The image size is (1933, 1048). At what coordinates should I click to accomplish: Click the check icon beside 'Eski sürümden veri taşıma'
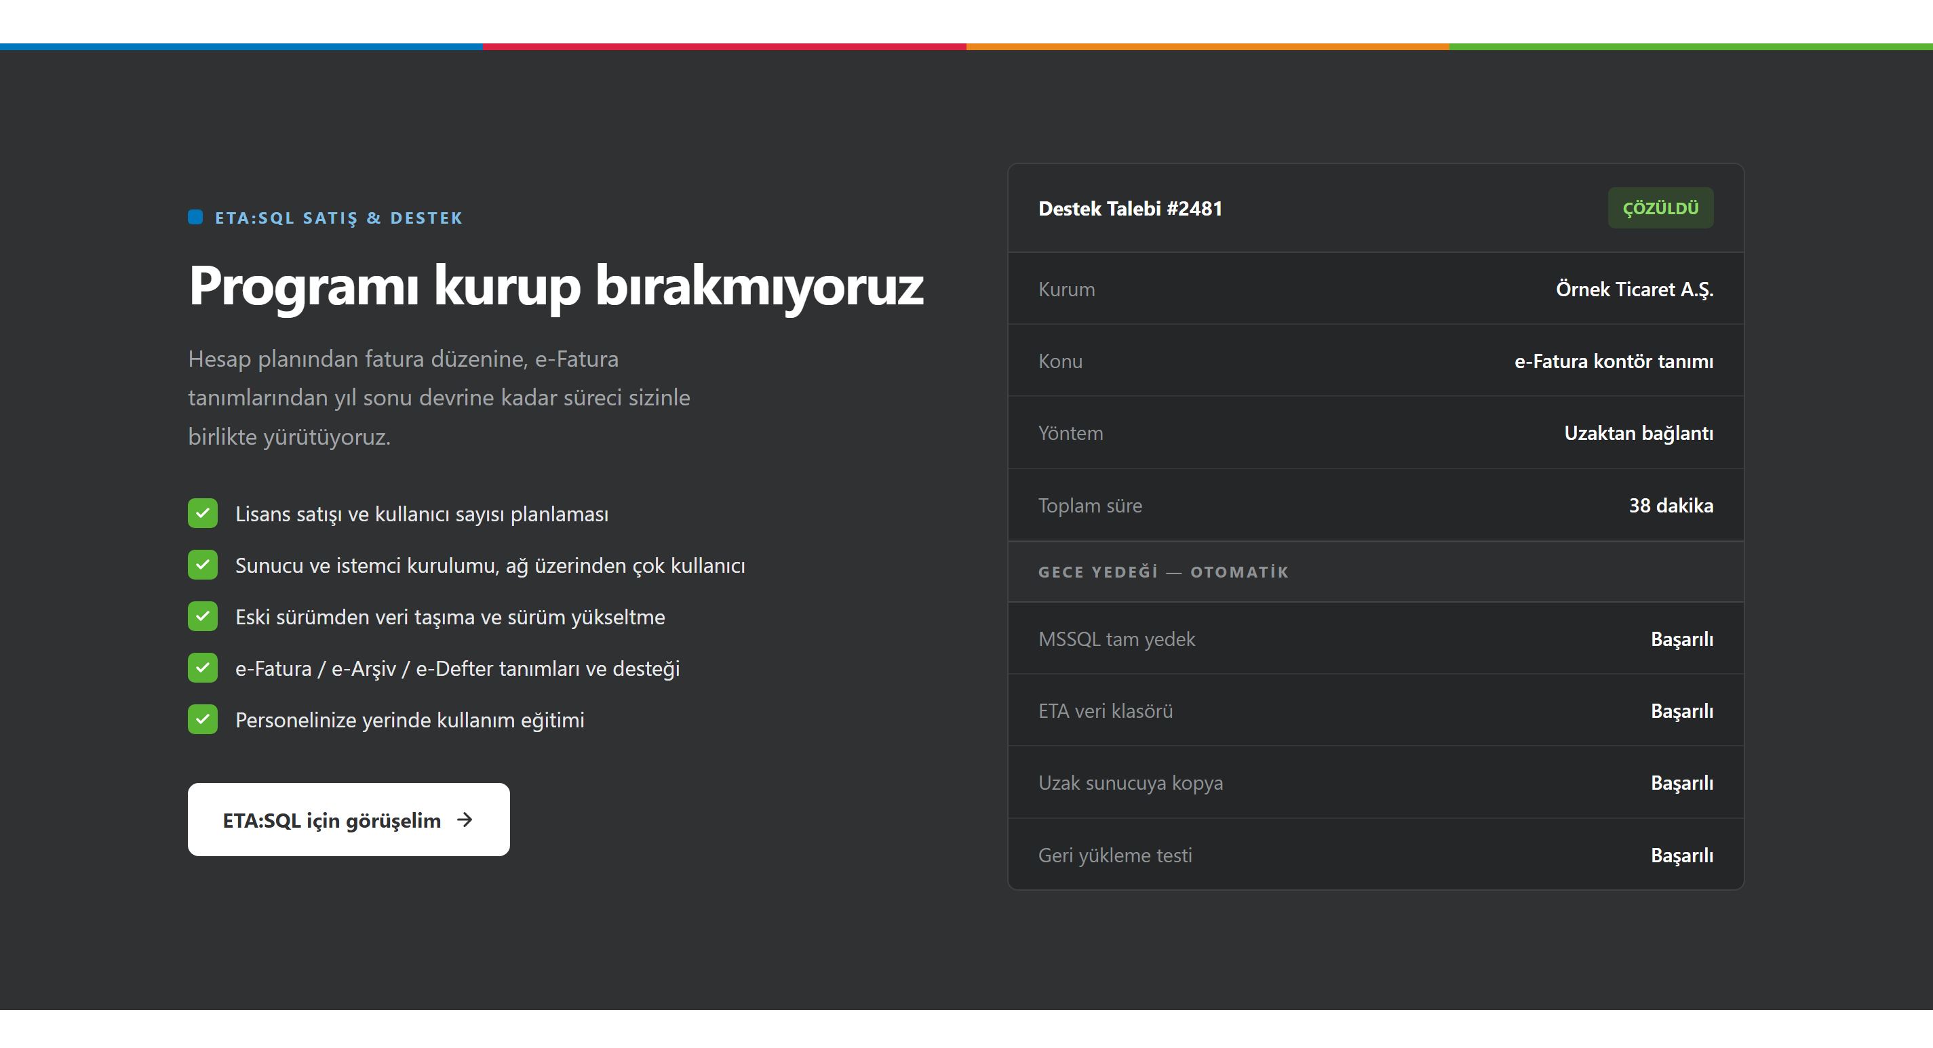tap(203, 617)
